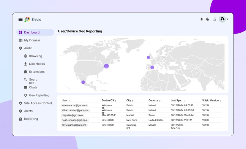The height and width of the screenshot is (149, 246).
Task: Click Site Access Control shield icon
Action: tap(20, 103)
